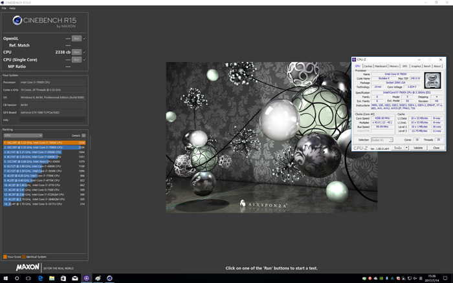Viewport: 453px width, 283px height.
Task: Open the File menu
Action: tap(4, 8)
